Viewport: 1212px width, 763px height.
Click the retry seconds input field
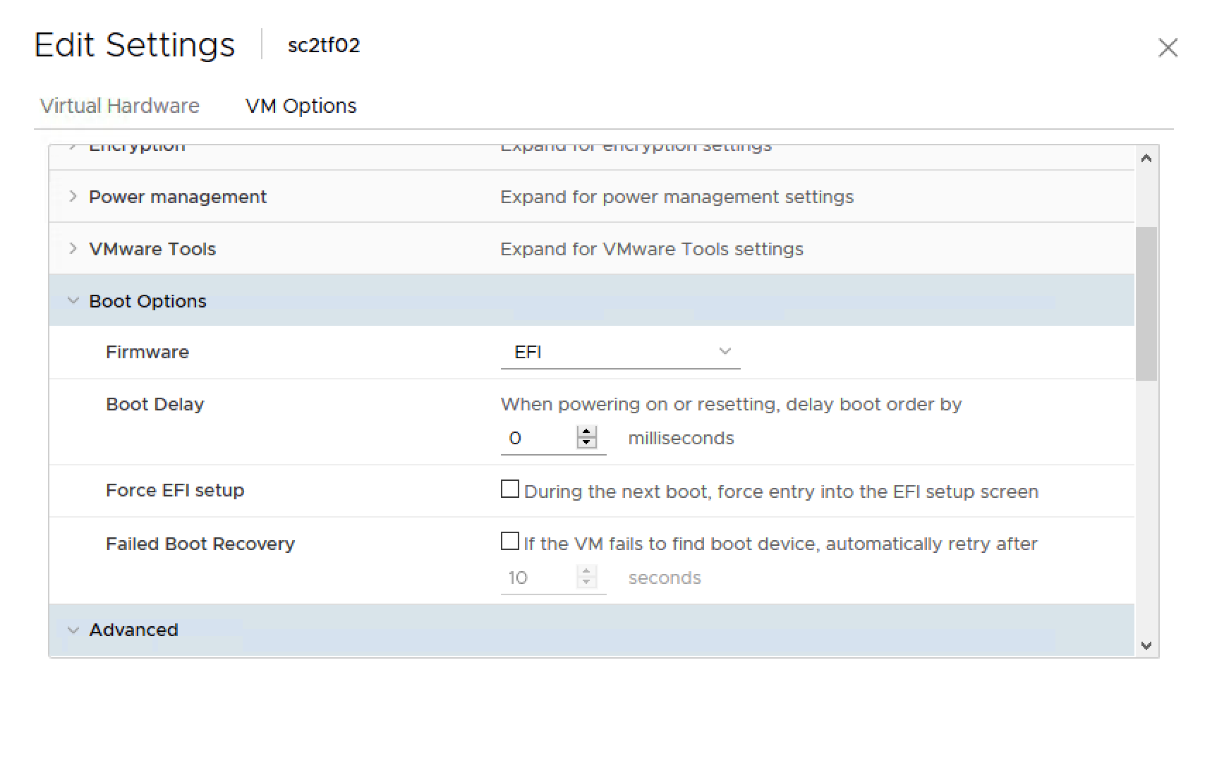538,578
